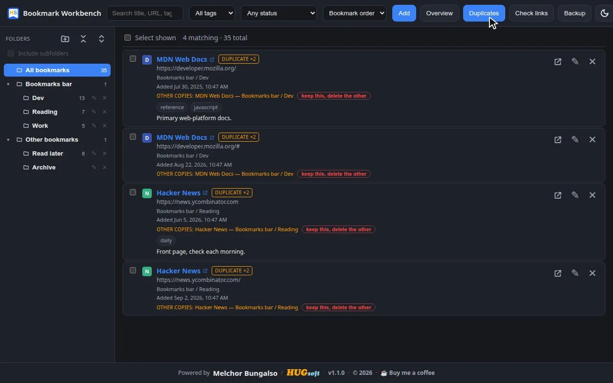Open the Hacker News bookmark added Sep 2, 2026 externally
Viewport: 613px width, 383px height.
pyautogui.click(x=558, y=273)
